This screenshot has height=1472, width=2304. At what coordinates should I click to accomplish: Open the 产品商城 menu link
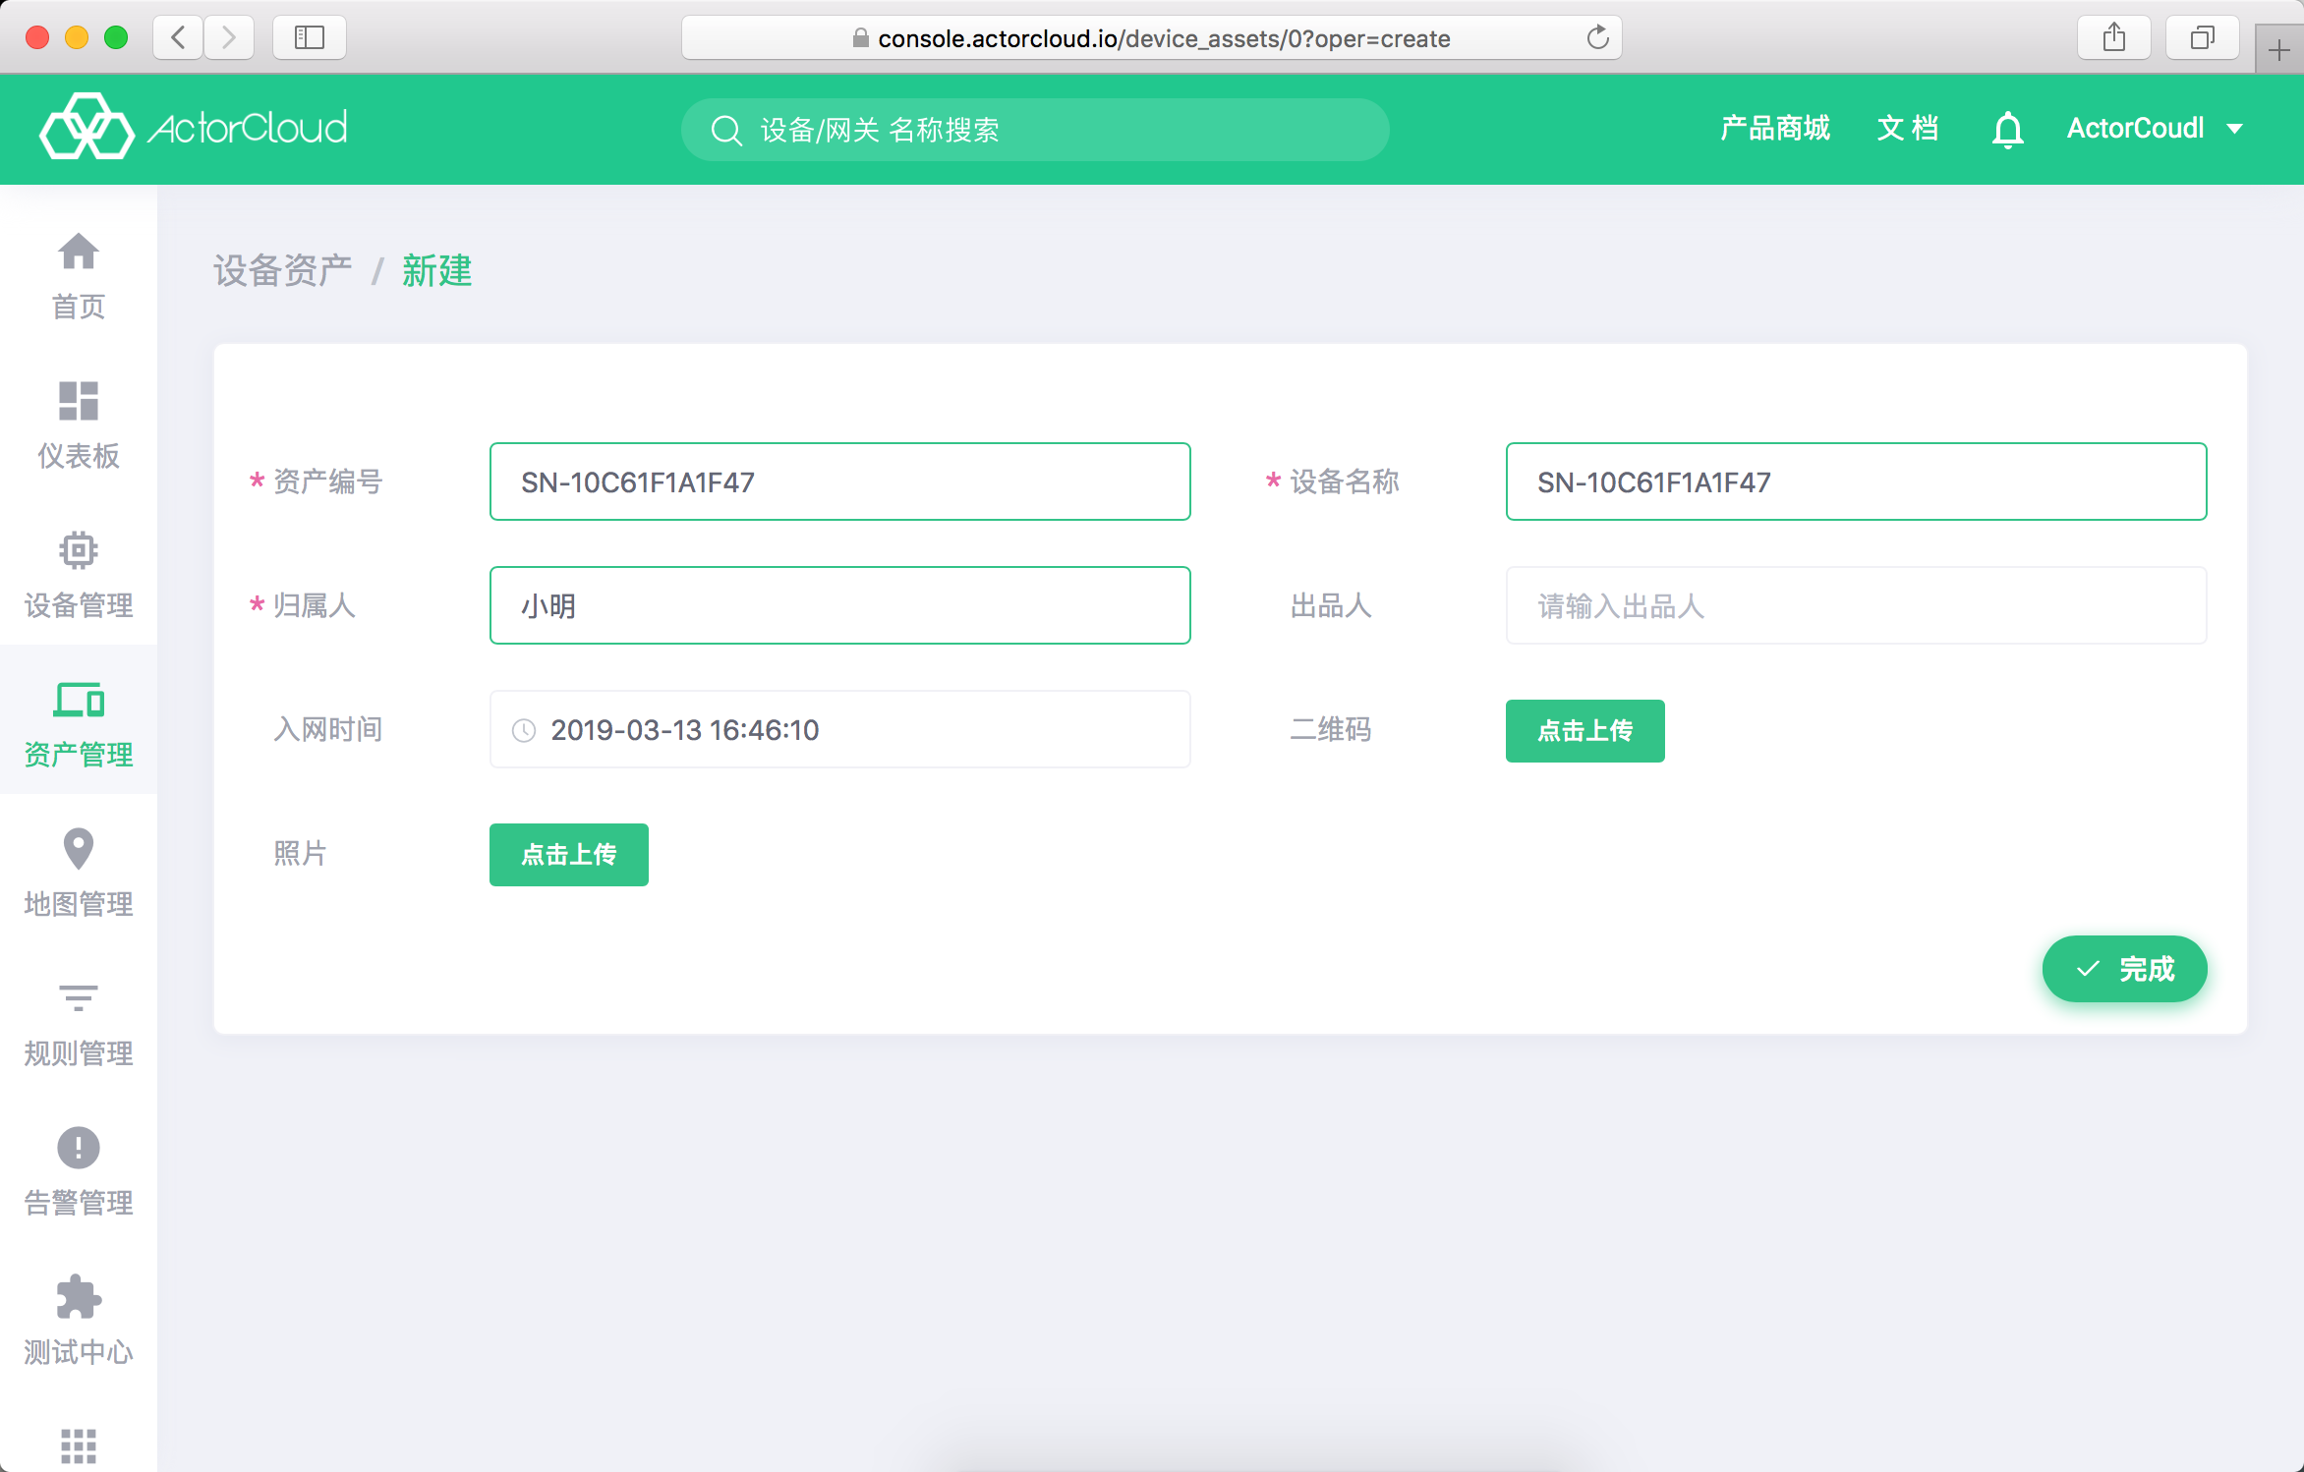point(1775,129)
